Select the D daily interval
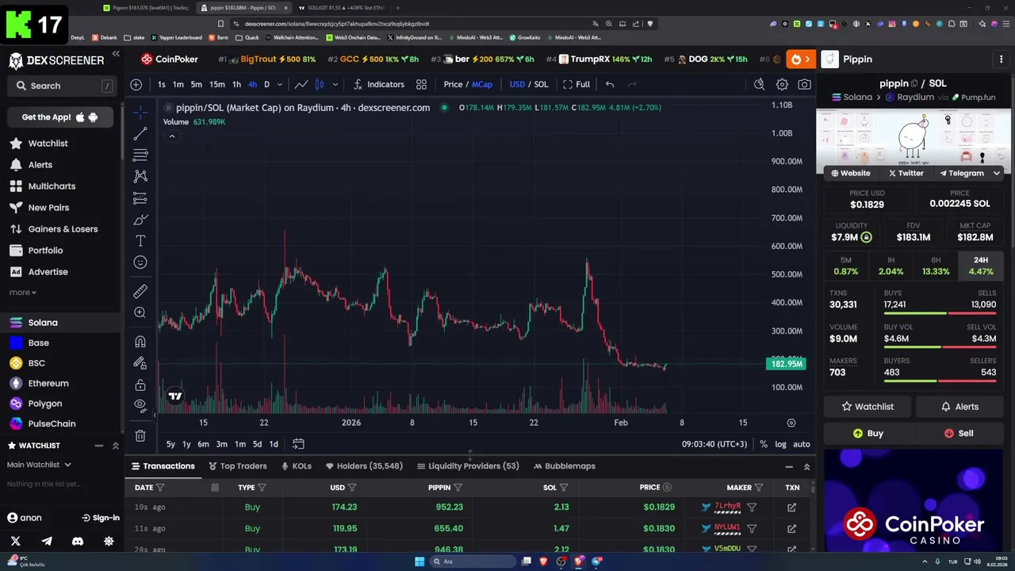 (266, 84)
